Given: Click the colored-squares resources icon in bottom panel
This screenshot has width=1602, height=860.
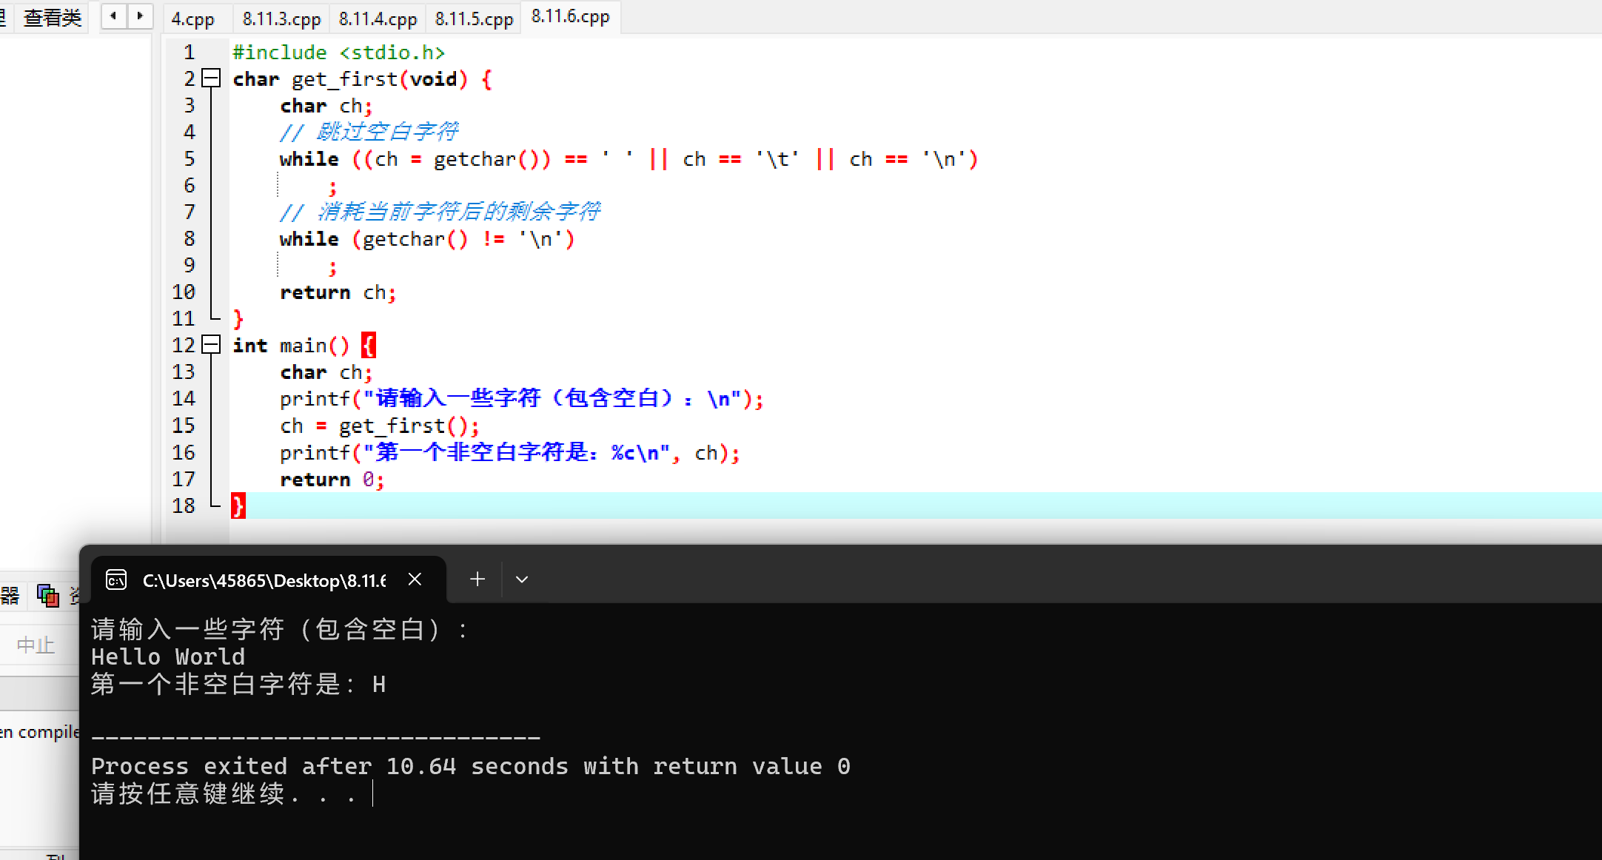Looking at the screenshot, I should tap(48, 595).
